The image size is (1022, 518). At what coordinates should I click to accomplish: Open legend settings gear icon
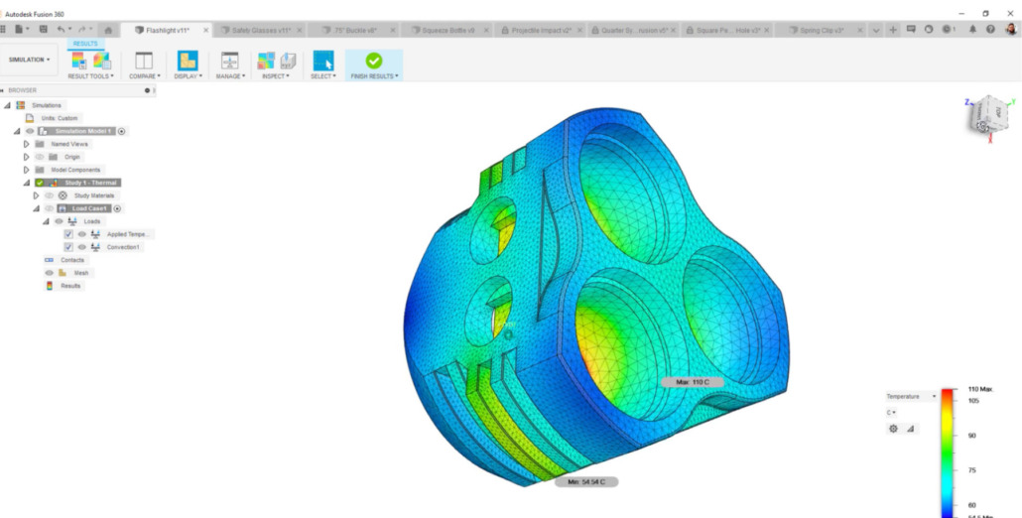click(893, 429)
